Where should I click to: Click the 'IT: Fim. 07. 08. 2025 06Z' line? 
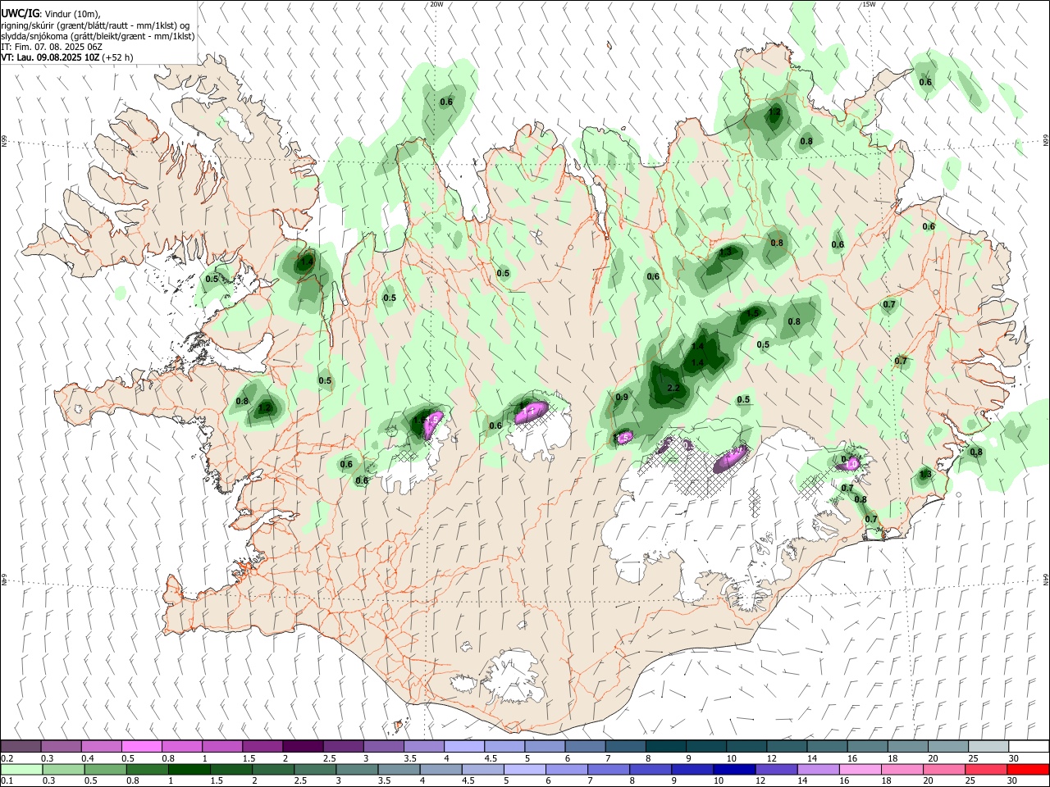(52, 47)
